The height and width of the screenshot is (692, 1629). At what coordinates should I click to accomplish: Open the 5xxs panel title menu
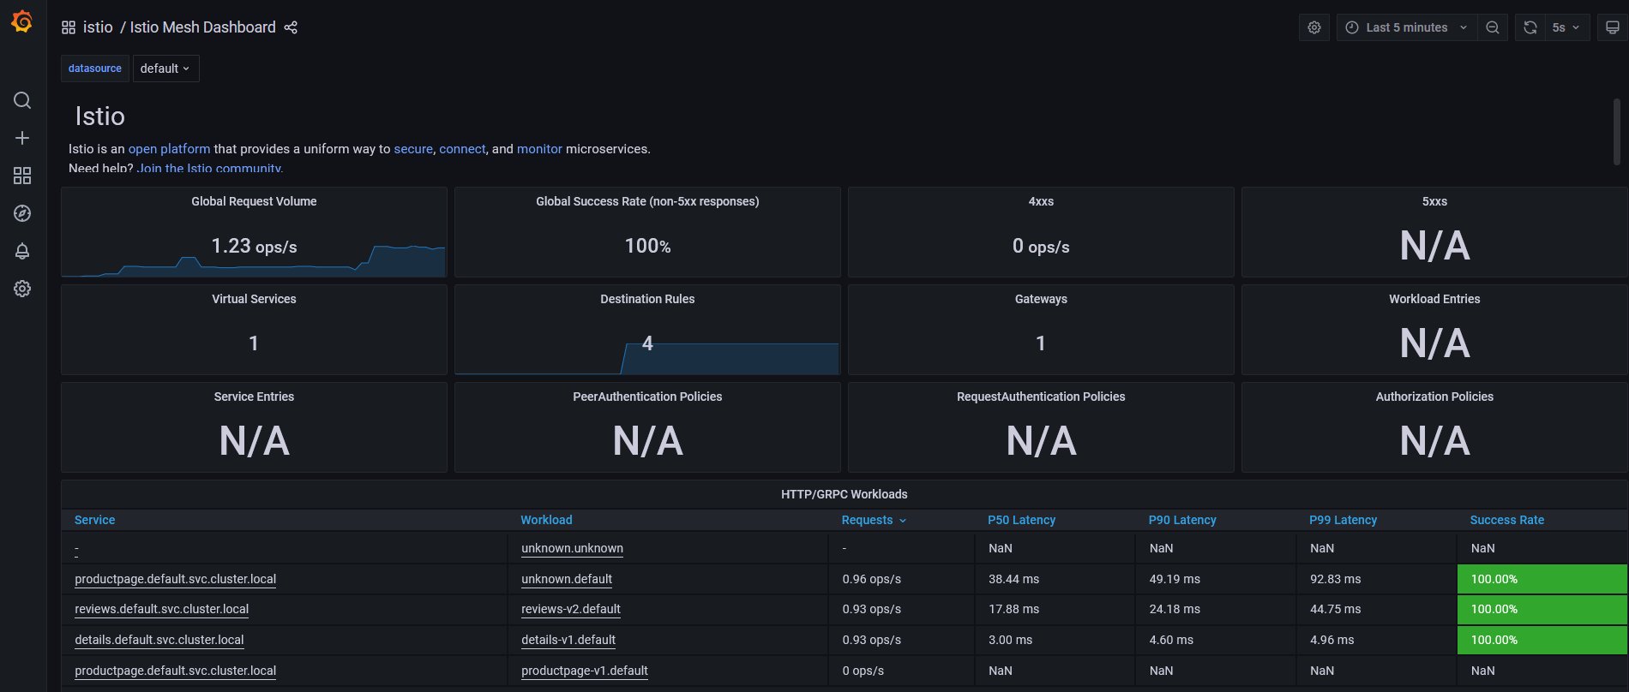[x=1434, y=201]
